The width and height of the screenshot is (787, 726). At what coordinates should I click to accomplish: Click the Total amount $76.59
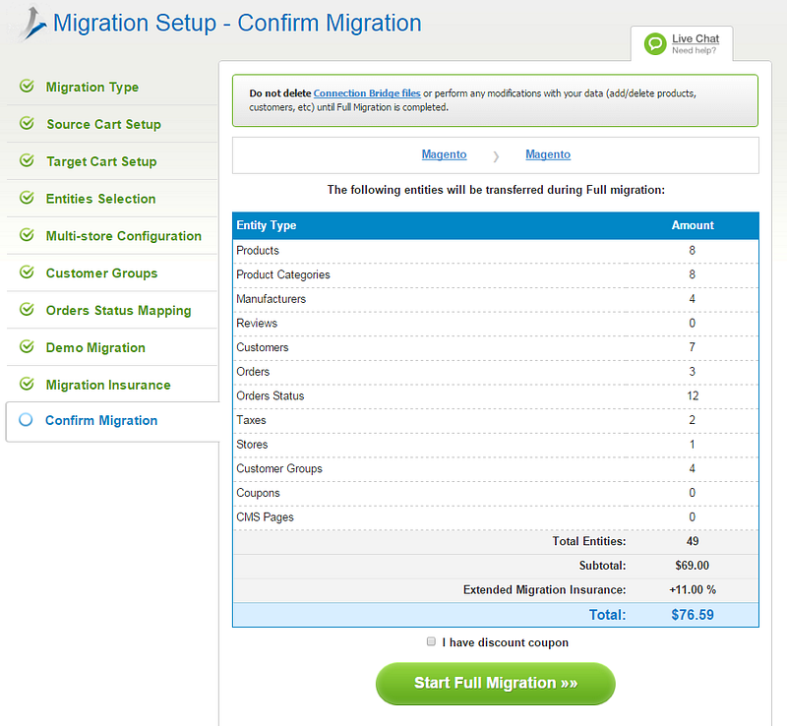coord(693,615)
